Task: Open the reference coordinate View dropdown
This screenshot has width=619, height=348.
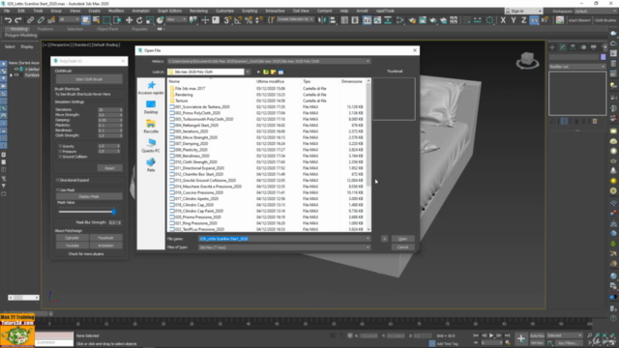Action: point(176,19)
